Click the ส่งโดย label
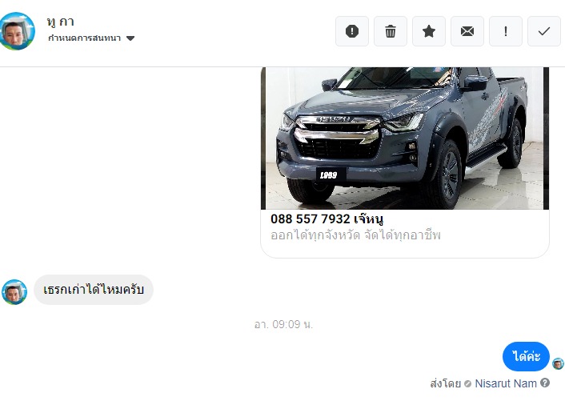Image resolution: width=565 pixels, height=417 pixels. [x=446, y=383]
